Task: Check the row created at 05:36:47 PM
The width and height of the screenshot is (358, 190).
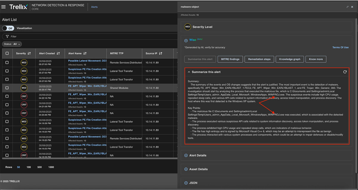Action: (7, 88)
